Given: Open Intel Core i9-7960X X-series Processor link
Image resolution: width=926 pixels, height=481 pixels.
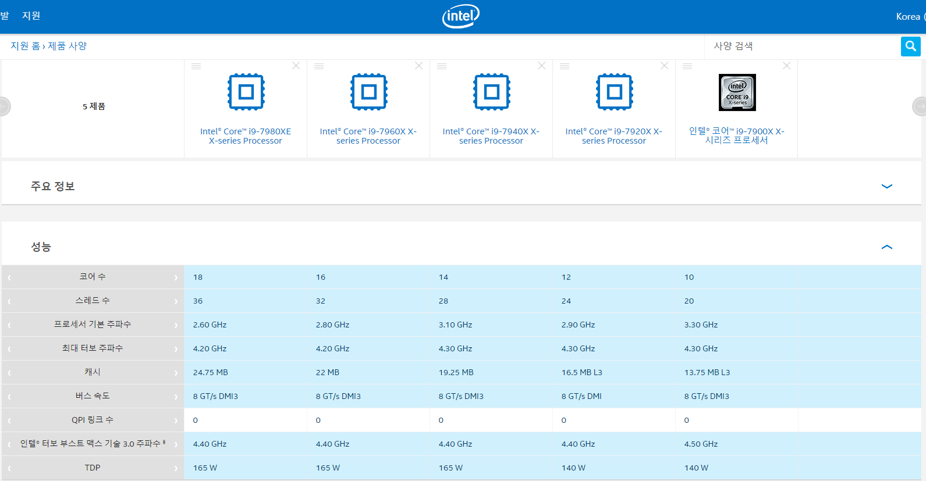Looking at the screenshot, I should [x=368, y=136].
